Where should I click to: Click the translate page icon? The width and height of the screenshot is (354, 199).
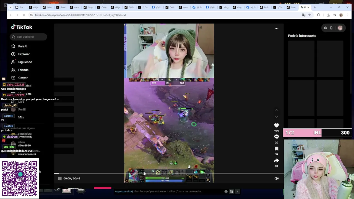click(304, 15)
